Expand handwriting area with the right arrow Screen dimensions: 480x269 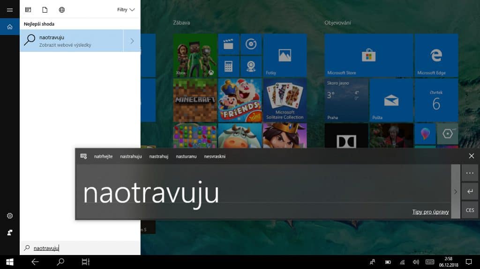coord(456,192)
